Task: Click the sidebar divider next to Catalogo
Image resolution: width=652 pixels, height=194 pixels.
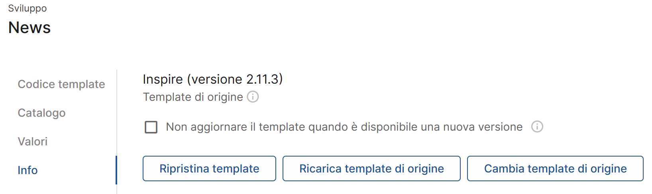Action: click(117, 113)
